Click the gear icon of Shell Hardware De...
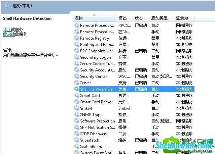This screenshot has height=154, width=215. click(x=77, y=89)
